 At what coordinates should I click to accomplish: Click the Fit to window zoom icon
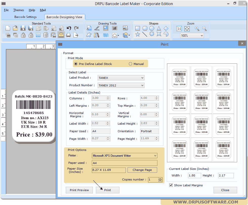pyautogui.click(x=187, y=29)
